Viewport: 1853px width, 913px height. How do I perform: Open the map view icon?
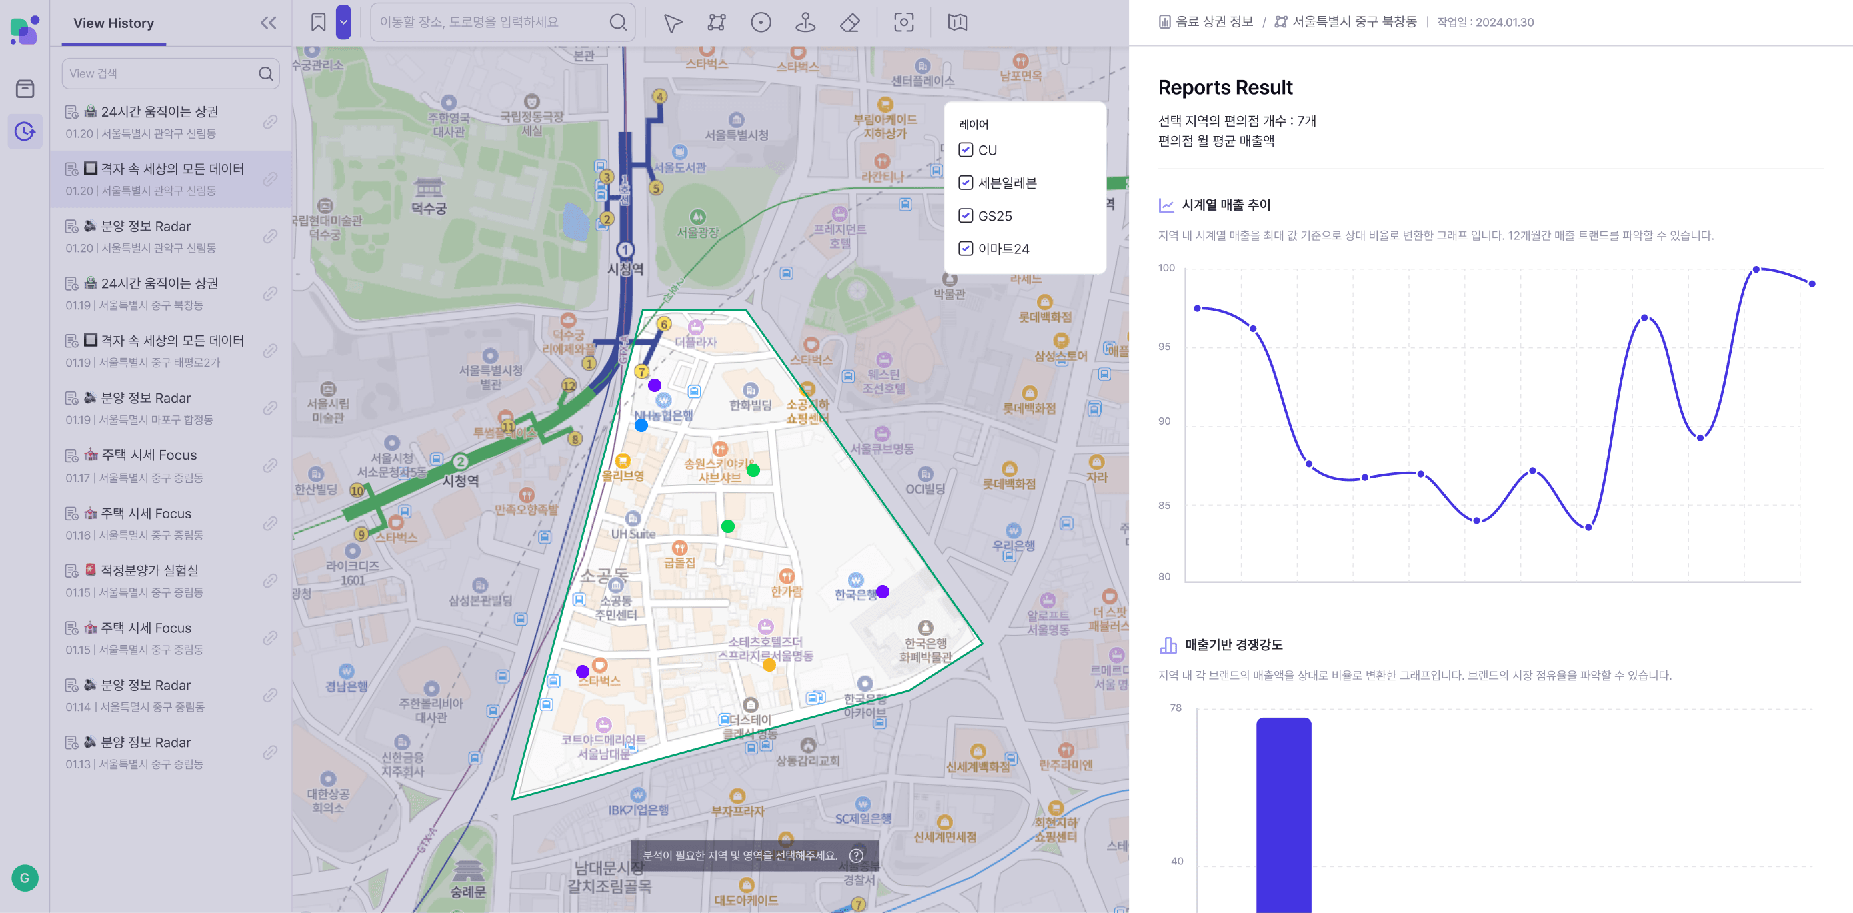pos(957,22)
